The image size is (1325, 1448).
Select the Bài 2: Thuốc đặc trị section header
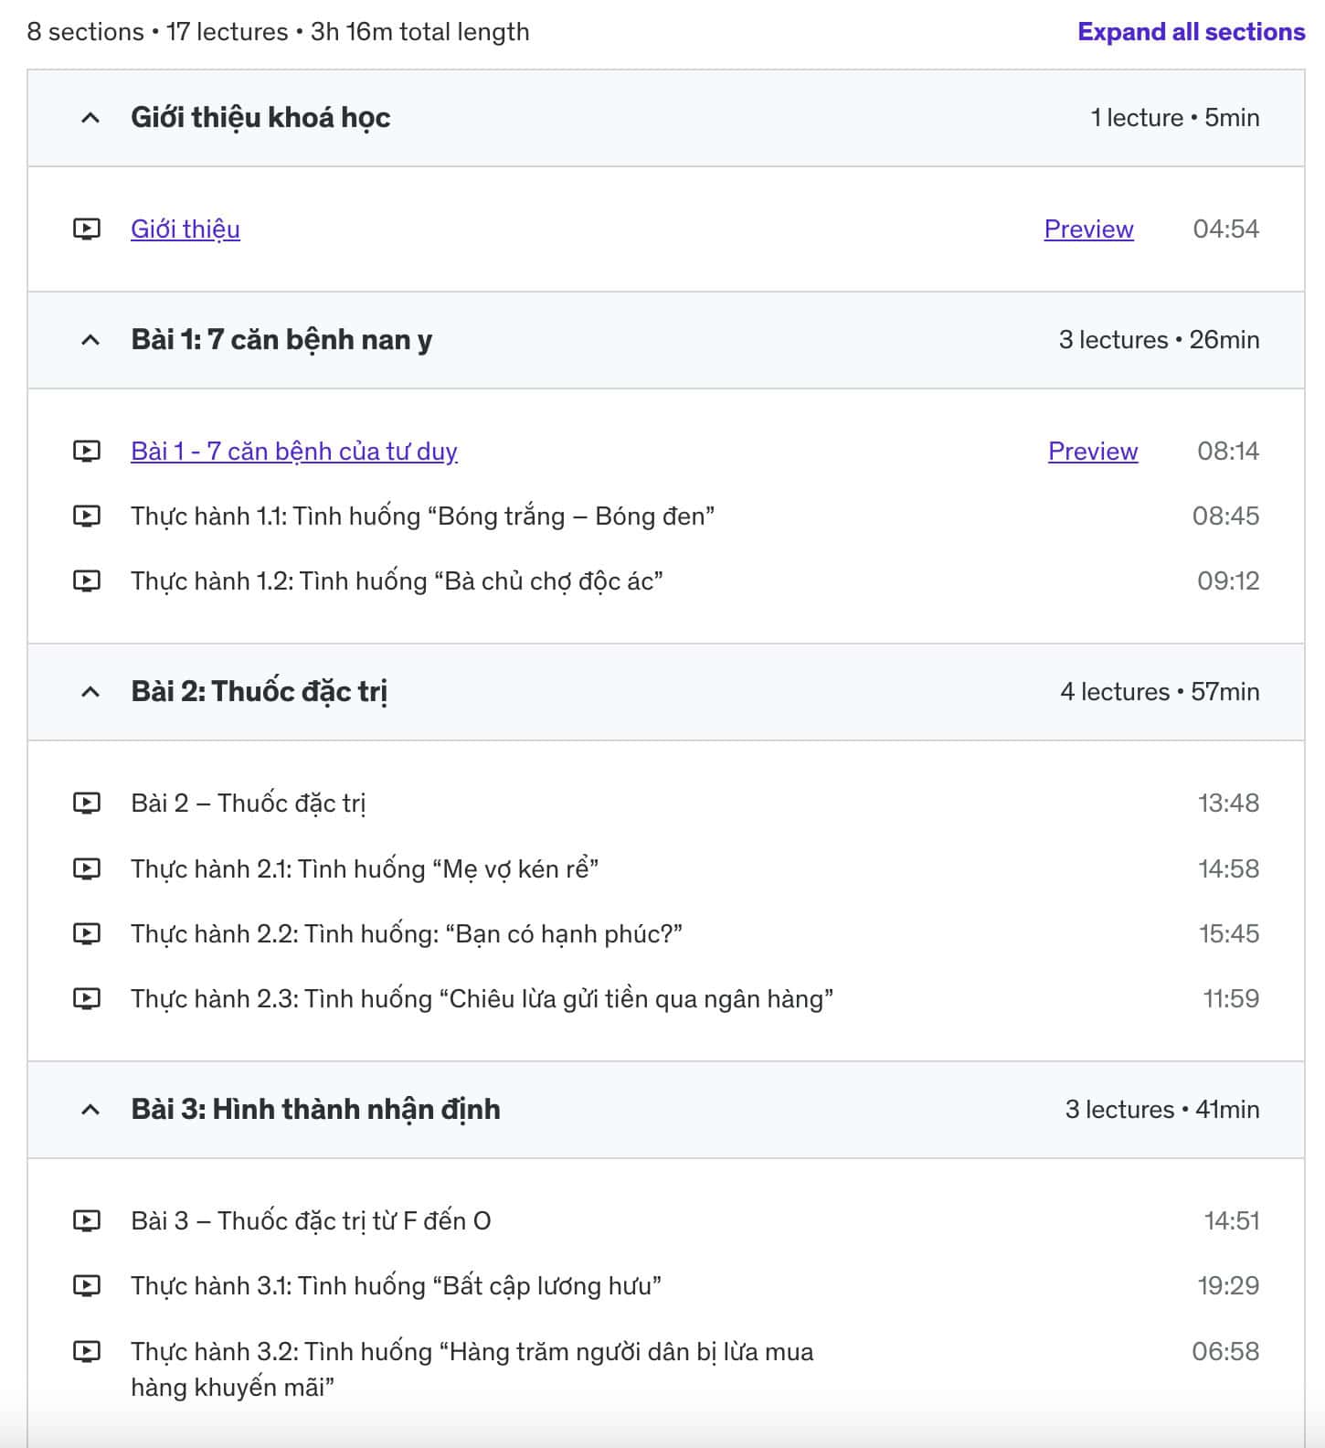(x=665, y=692)
